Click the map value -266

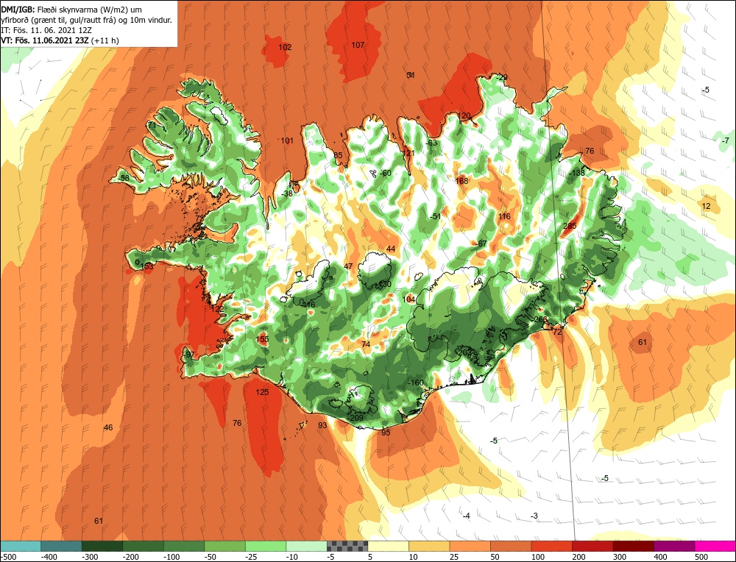click(x=540, y=319)
